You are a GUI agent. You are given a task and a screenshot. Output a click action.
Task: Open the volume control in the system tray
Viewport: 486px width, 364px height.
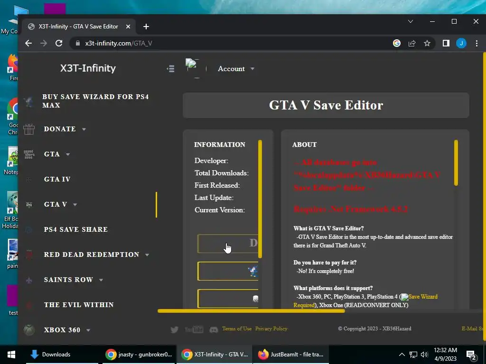click(424, 355)
